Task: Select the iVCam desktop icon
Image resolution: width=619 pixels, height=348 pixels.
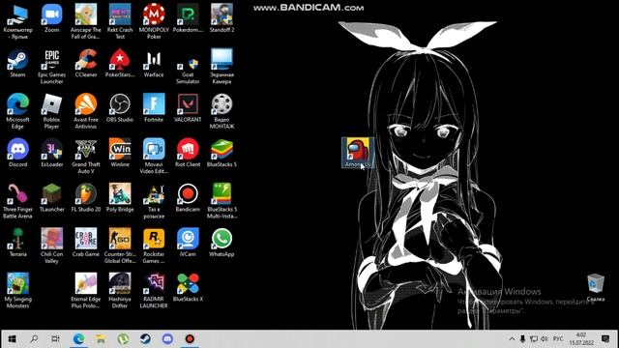Action: 188,244
